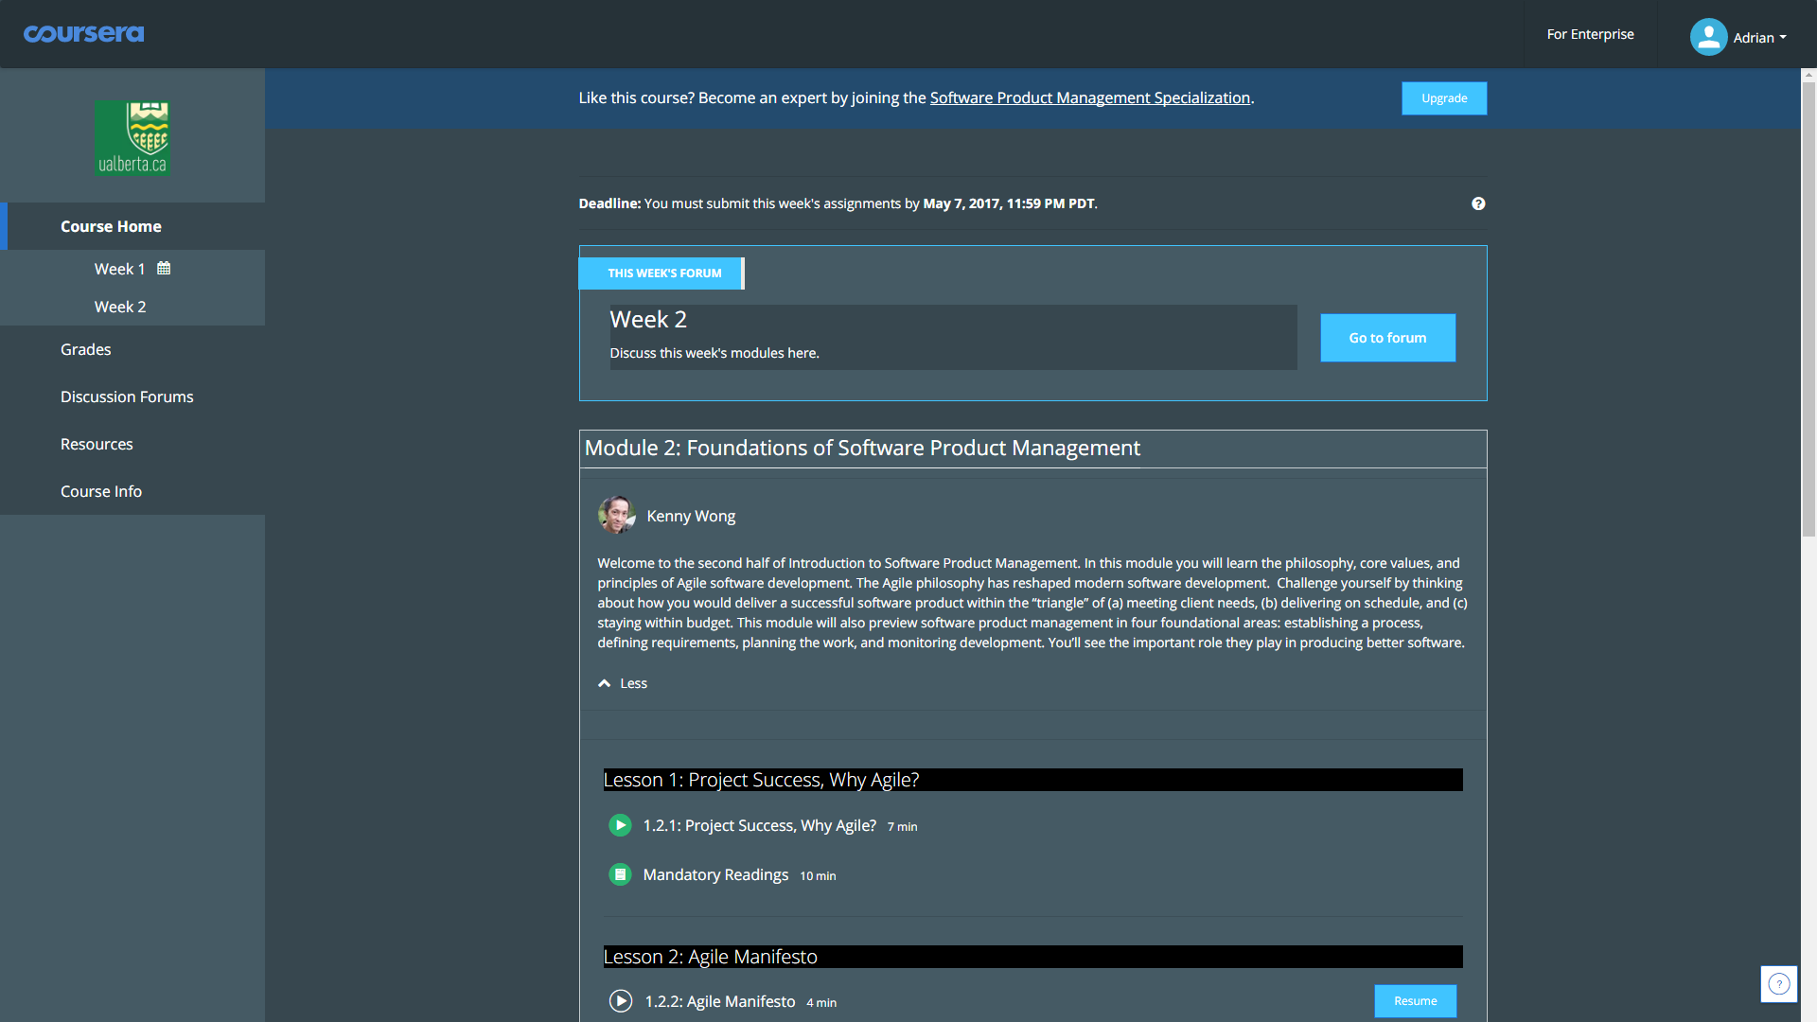Open Software Product Management Specialization link
The height and width of the screenshot is (1022, 1817).
(1089, 97)
